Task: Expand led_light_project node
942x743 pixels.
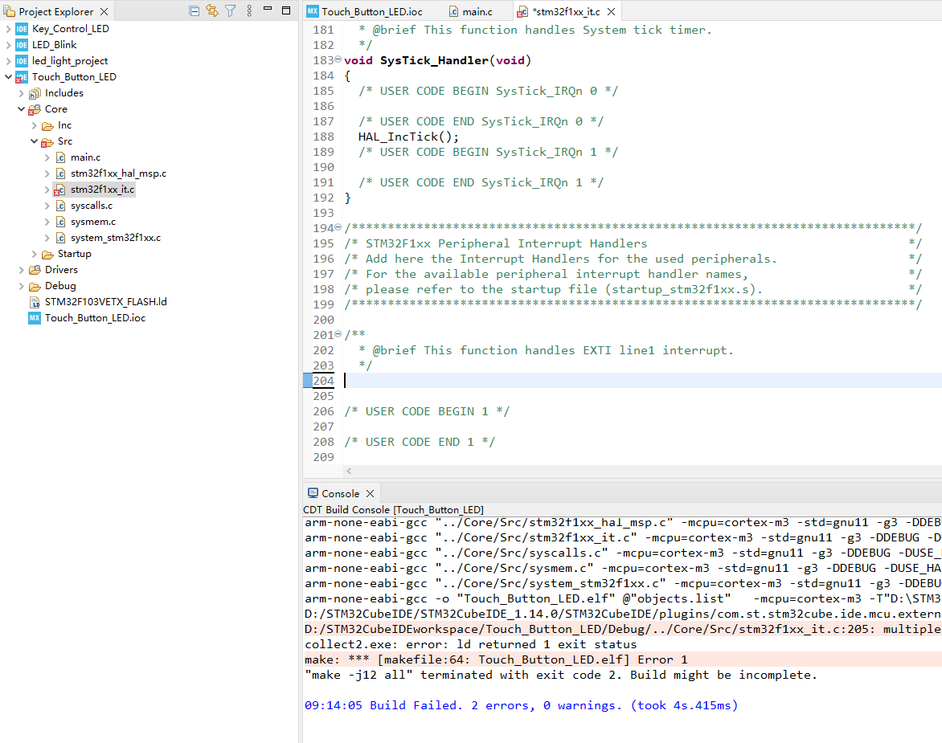Action: (x=8, y=61)
